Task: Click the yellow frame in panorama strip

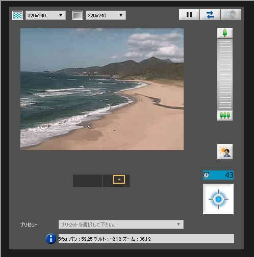Action: [119, 180]
